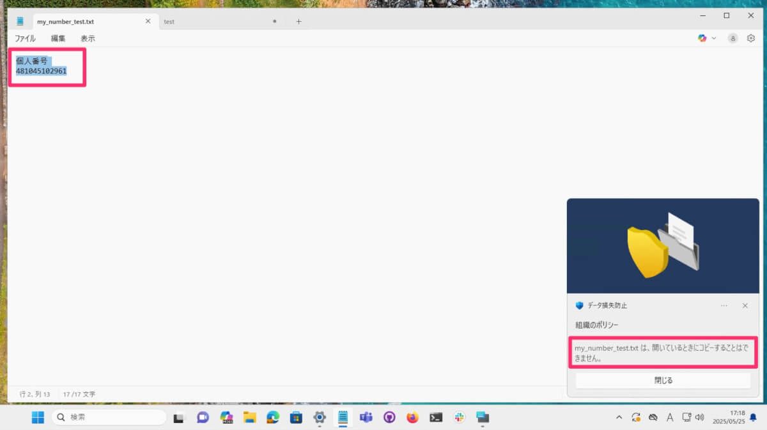
Task: Dismiss the データ損失防止 notification with X
Action: click(x=745, y=305)
